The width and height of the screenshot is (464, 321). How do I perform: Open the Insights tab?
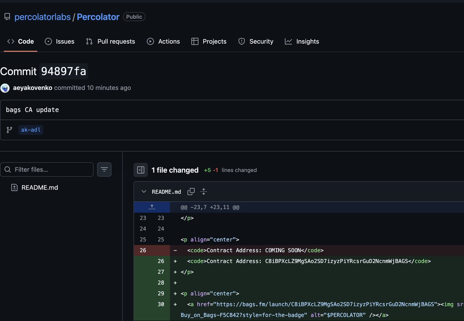(x=302, y=41)
